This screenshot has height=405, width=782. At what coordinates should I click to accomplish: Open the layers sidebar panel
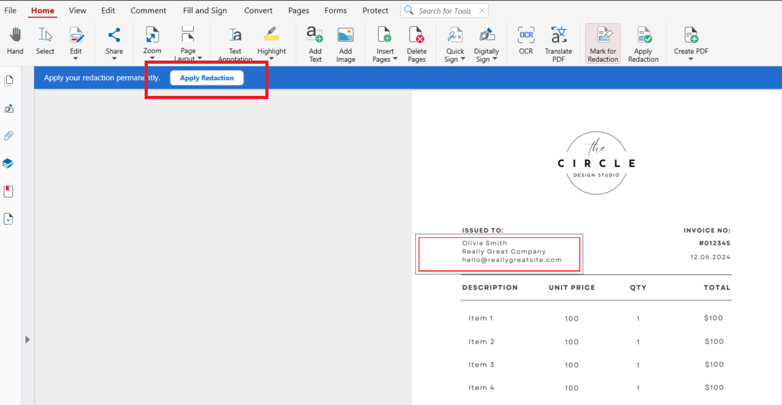(x=8, y=163)
